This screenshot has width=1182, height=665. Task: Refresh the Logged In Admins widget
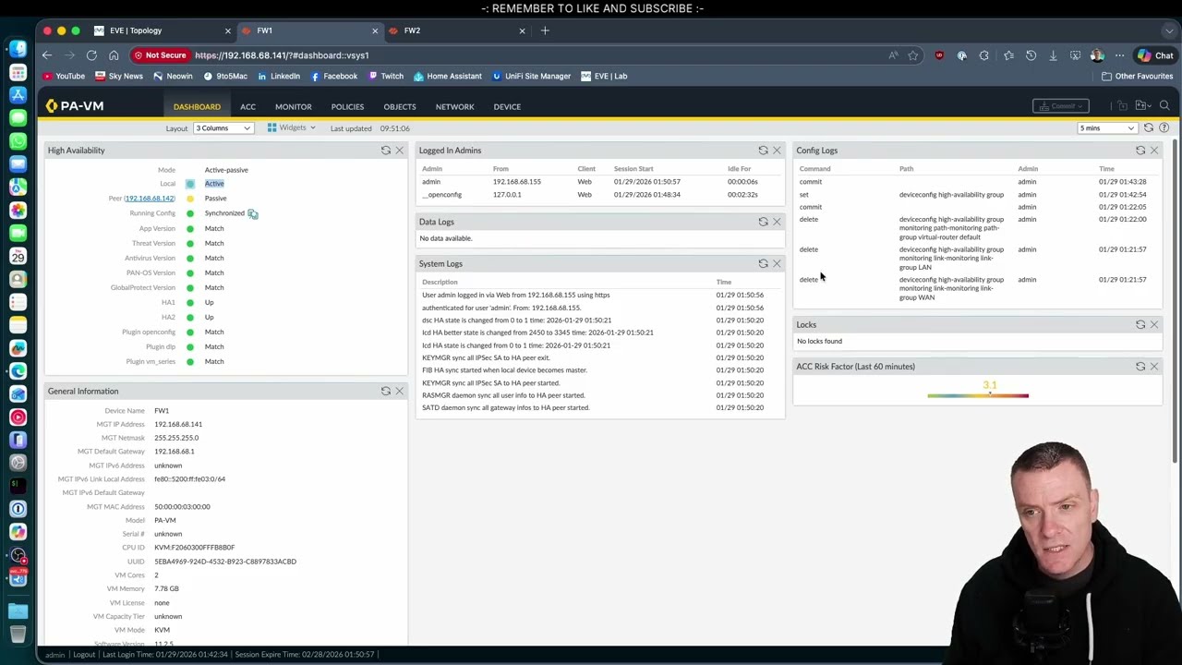763,150
